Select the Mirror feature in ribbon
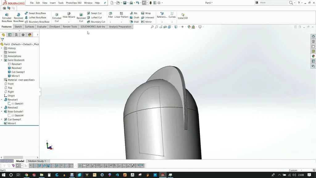Viewport: 316px width, 178px height. coord(147,22)
